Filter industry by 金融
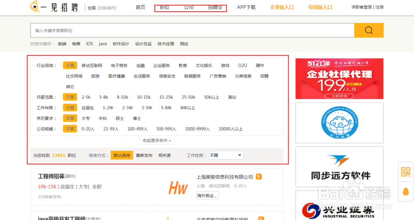 pos(140,65)
